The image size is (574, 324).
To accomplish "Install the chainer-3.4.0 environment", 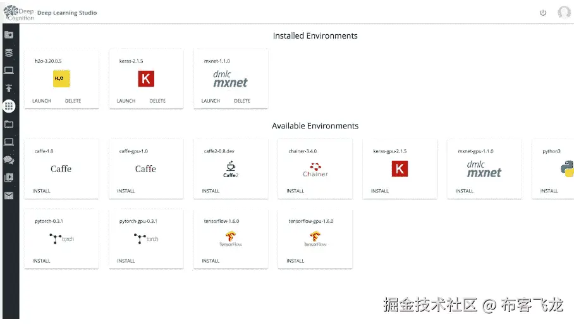I will pyautogui.click(x=295, y=191).
